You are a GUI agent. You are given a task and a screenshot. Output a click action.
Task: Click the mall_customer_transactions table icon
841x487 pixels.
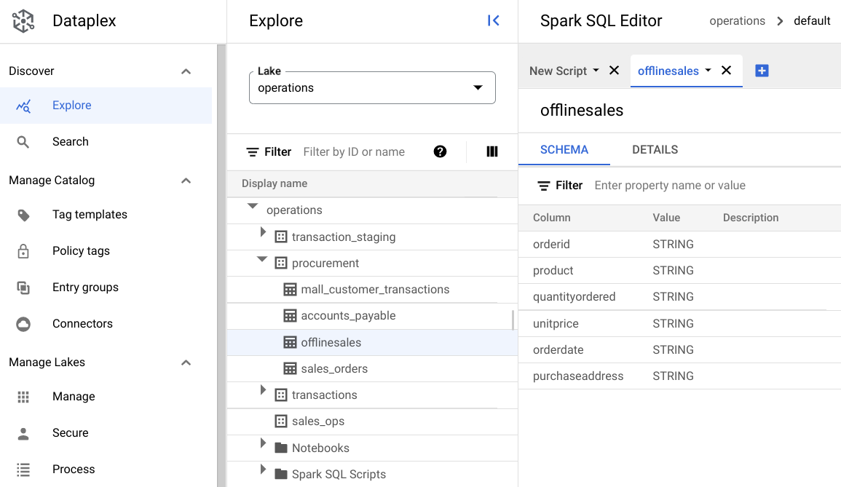point(291,290)
